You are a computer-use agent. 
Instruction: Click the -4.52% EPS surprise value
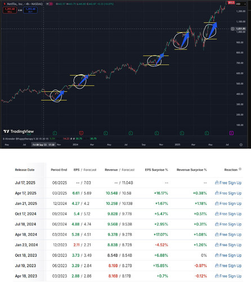click(162, 245)
